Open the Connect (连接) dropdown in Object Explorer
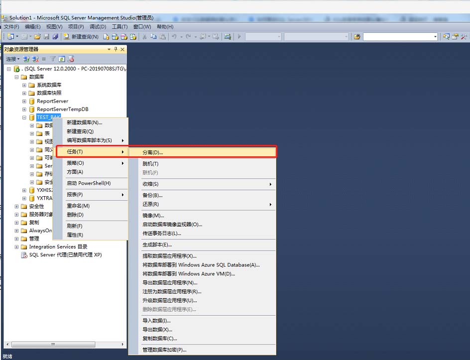 coord(12,59)
